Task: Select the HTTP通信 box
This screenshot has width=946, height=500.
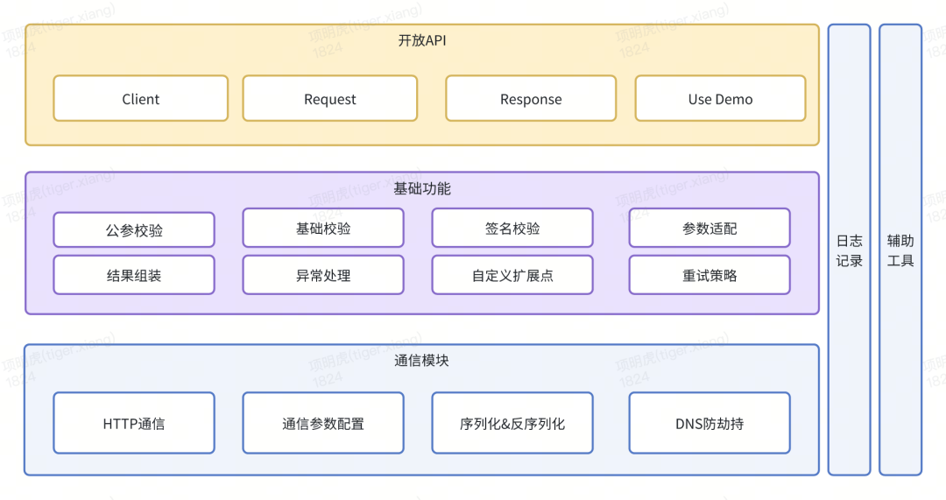Action: point(134,423)
